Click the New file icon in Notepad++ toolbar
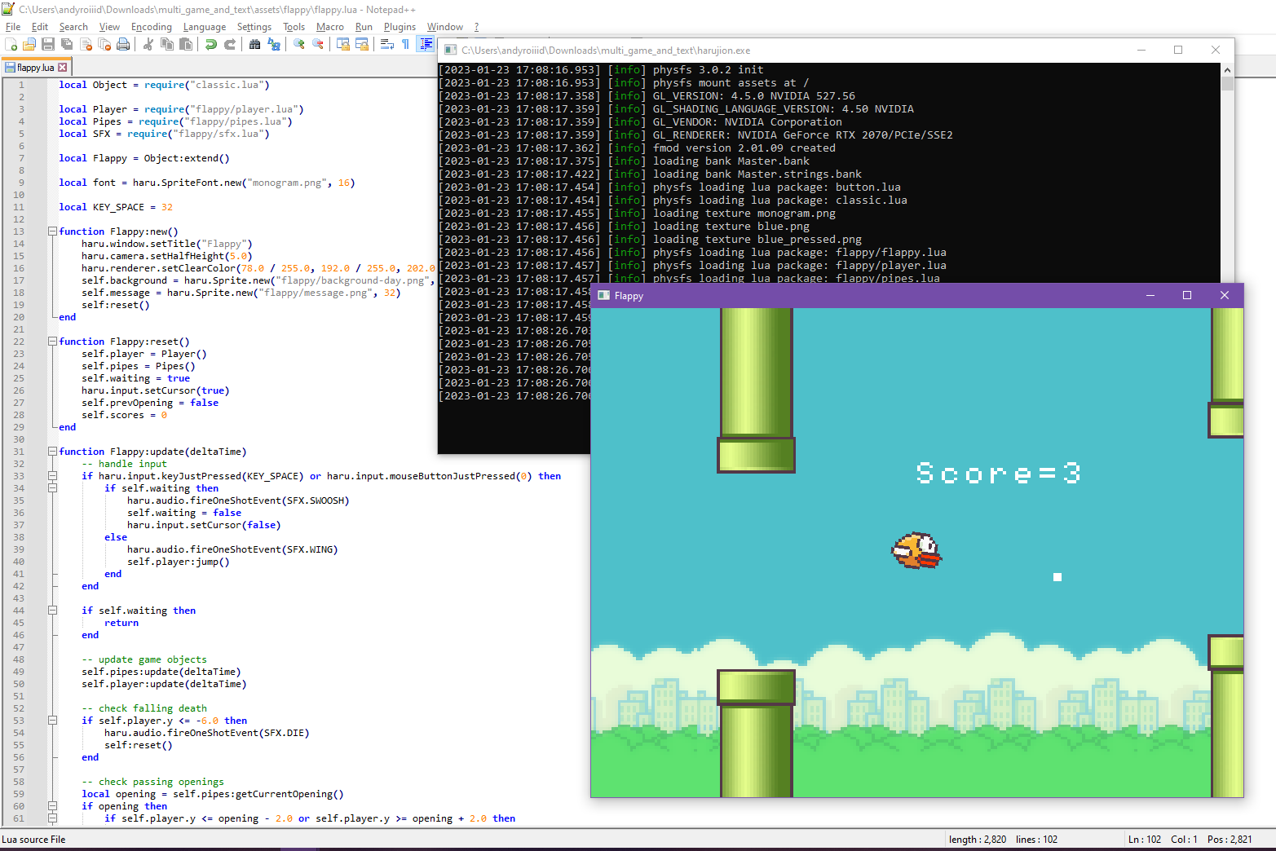This screenshot has width=1276, height=851. point(11,44)
